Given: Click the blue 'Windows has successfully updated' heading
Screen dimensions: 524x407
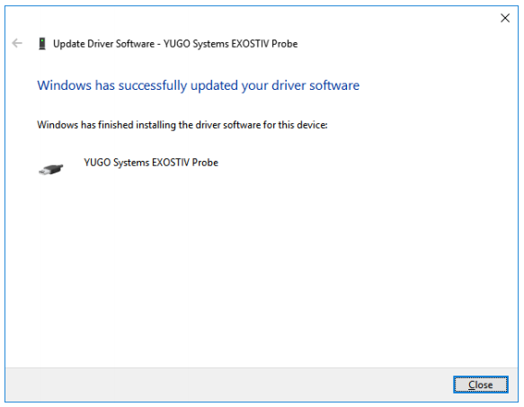Looking at the screenshot, I should coord(198,85).
